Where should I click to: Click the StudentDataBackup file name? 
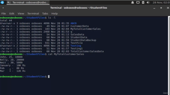click(83, 40)
